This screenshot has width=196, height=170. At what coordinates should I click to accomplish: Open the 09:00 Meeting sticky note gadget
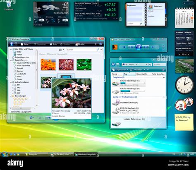pos(184,122)
